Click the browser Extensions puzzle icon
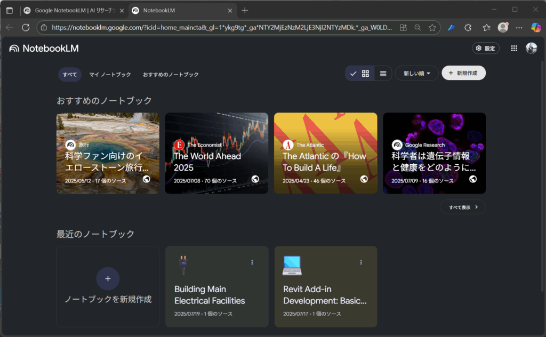Image resolution: width=546 pixels, height=337 pixels. click(x=468, y=28)
